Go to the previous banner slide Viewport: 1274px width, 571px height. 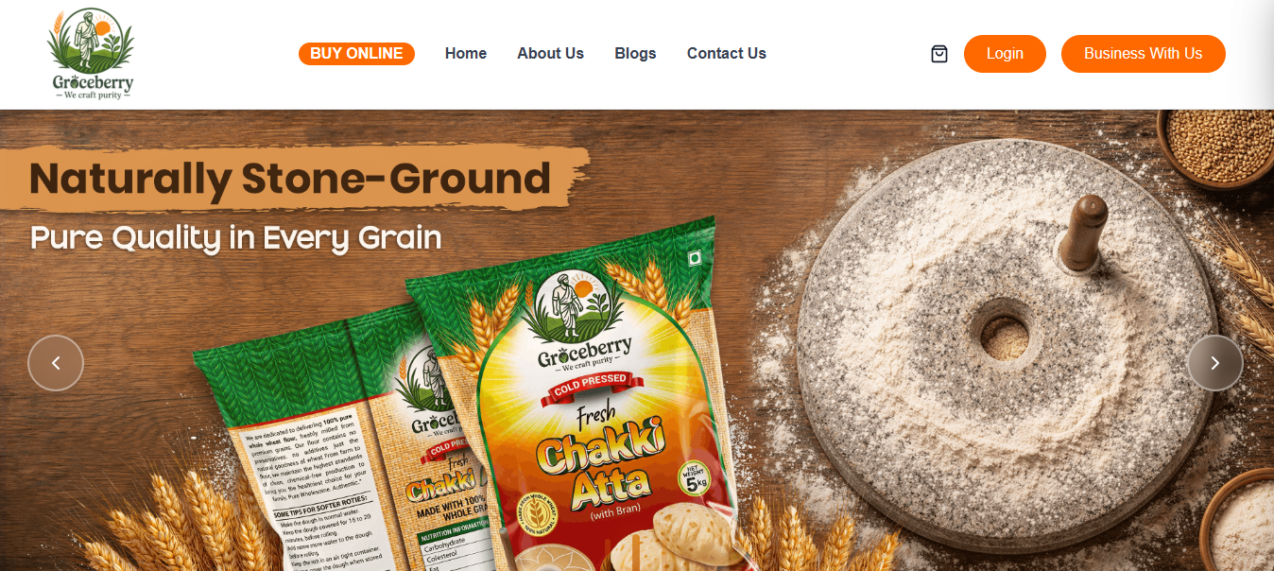56,363
